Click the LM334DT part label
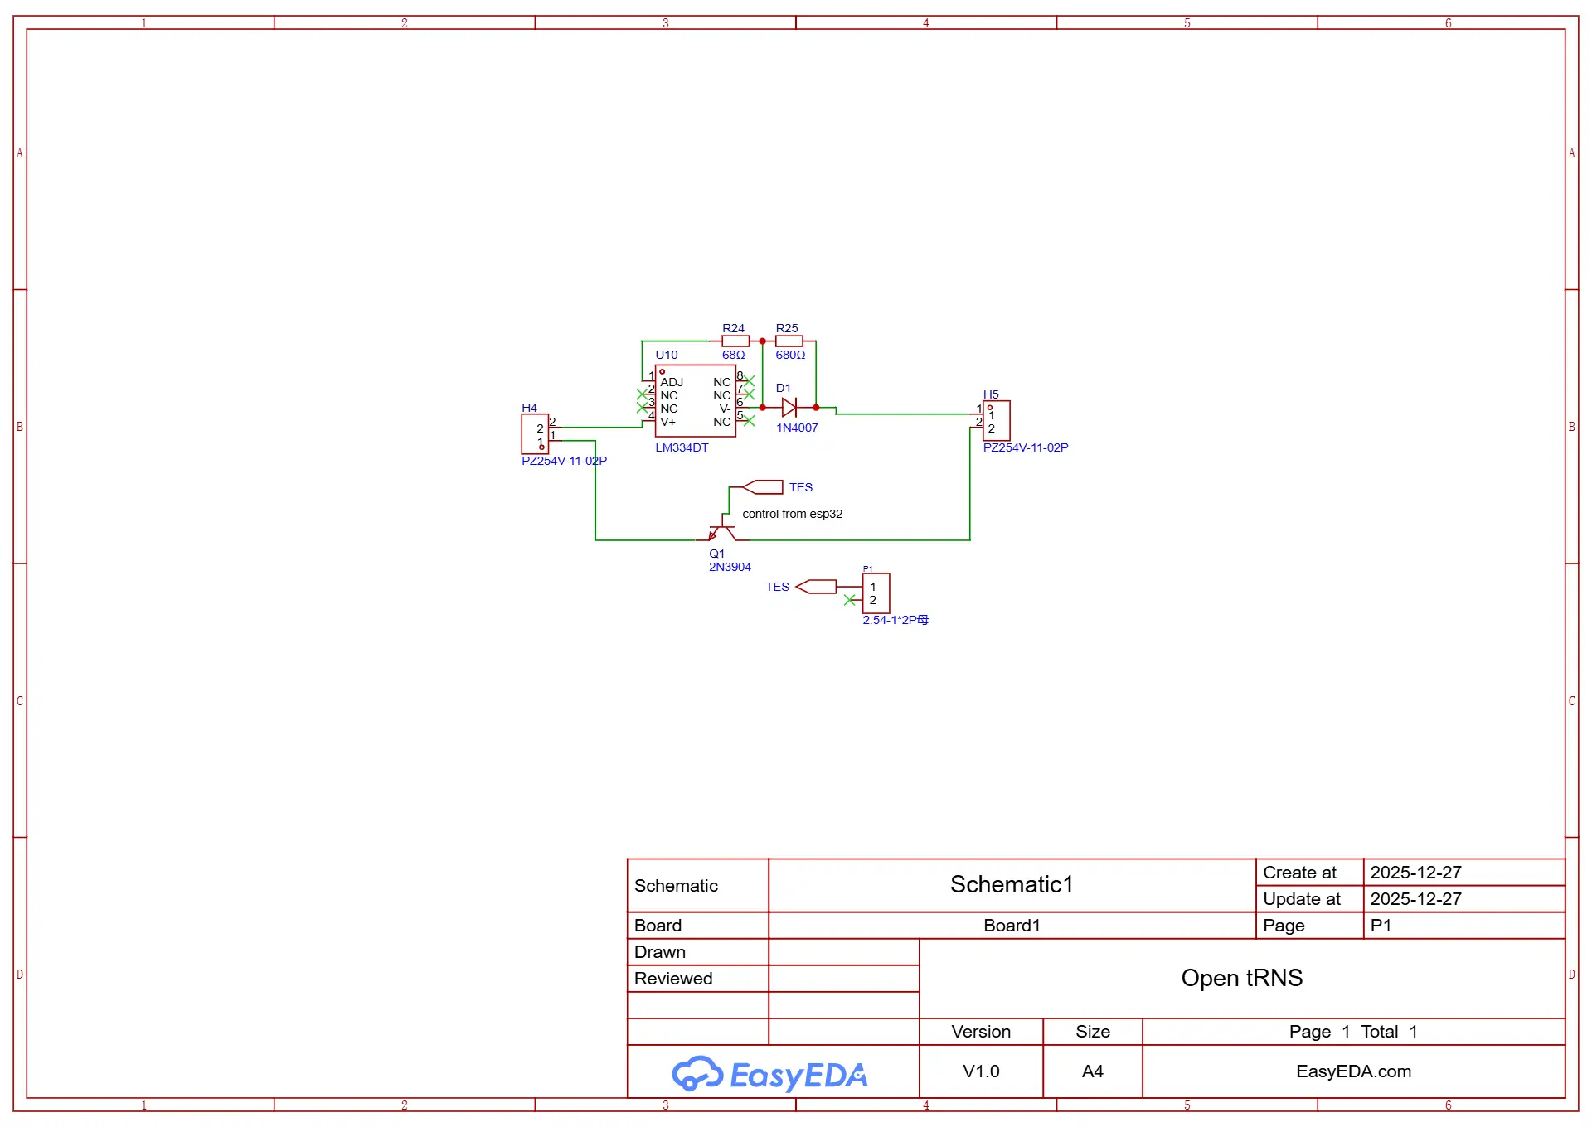This screenshot has width=1592, height=1127. tap(682, 447)
